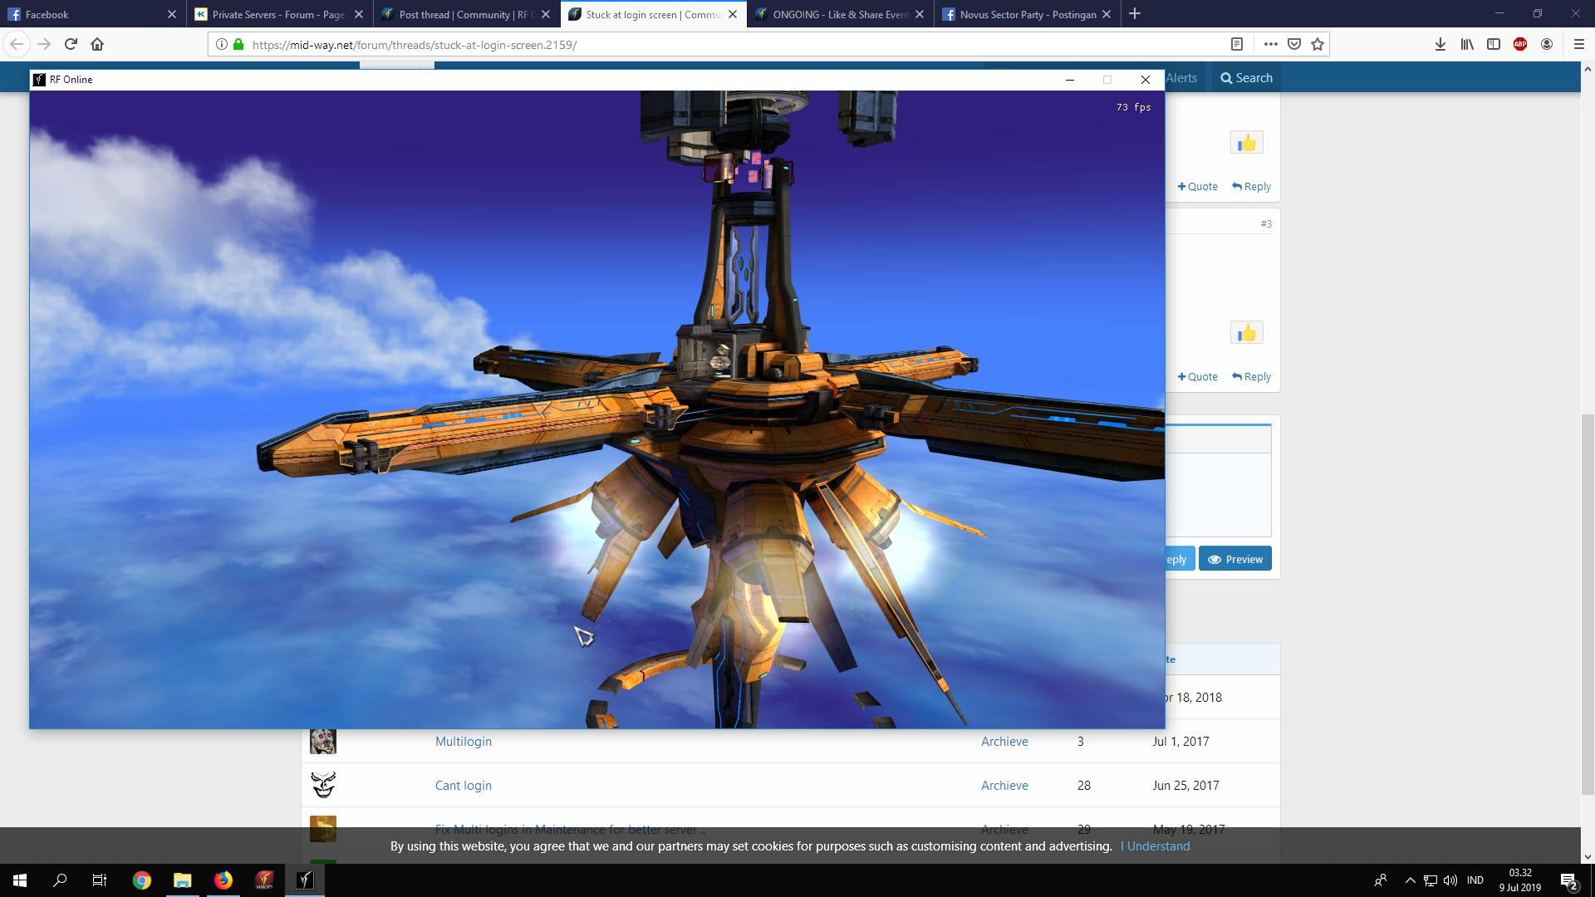Minimize the RF Online game window
The height and width of the screenshot is (897, 1595).
[x=1070, y=80]
